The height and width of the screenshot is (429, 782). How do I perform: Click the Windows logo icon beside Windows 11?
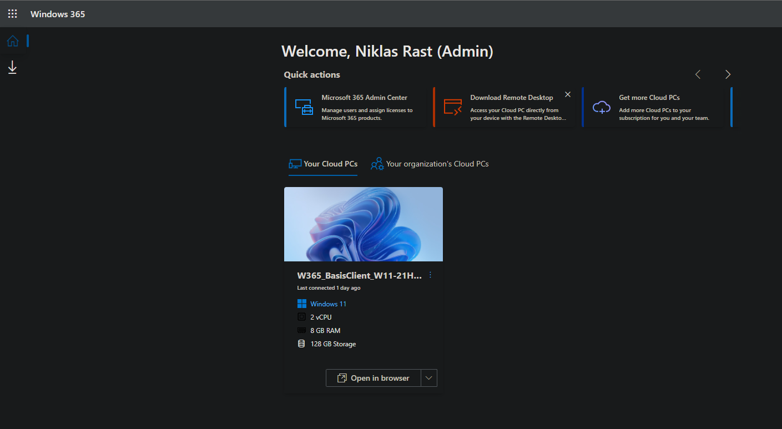pyautogui.click(x=301, y=304)
